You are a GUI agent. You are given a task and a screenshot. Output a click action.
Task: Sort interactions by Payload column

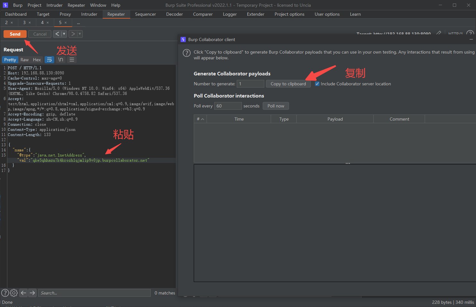[335, 119]
